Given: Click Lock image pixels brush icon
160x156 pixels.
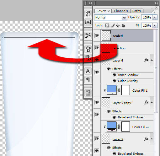Looking at the screenshot, I should pyautogui.click(x=113, y=25).
